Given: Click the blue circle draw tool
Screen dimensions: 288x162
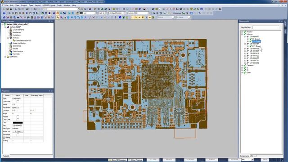Looking at the screenshot, I should (68, 18).
